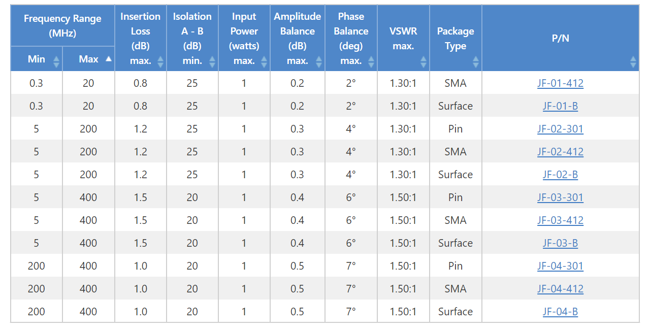
Task: Select 200 min frequency in JF-04-B row
Action: [37, 312]
